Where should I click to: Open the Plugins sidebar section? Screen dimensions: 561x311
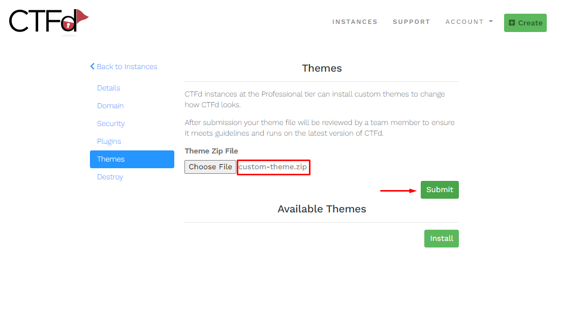coord(109,141)
